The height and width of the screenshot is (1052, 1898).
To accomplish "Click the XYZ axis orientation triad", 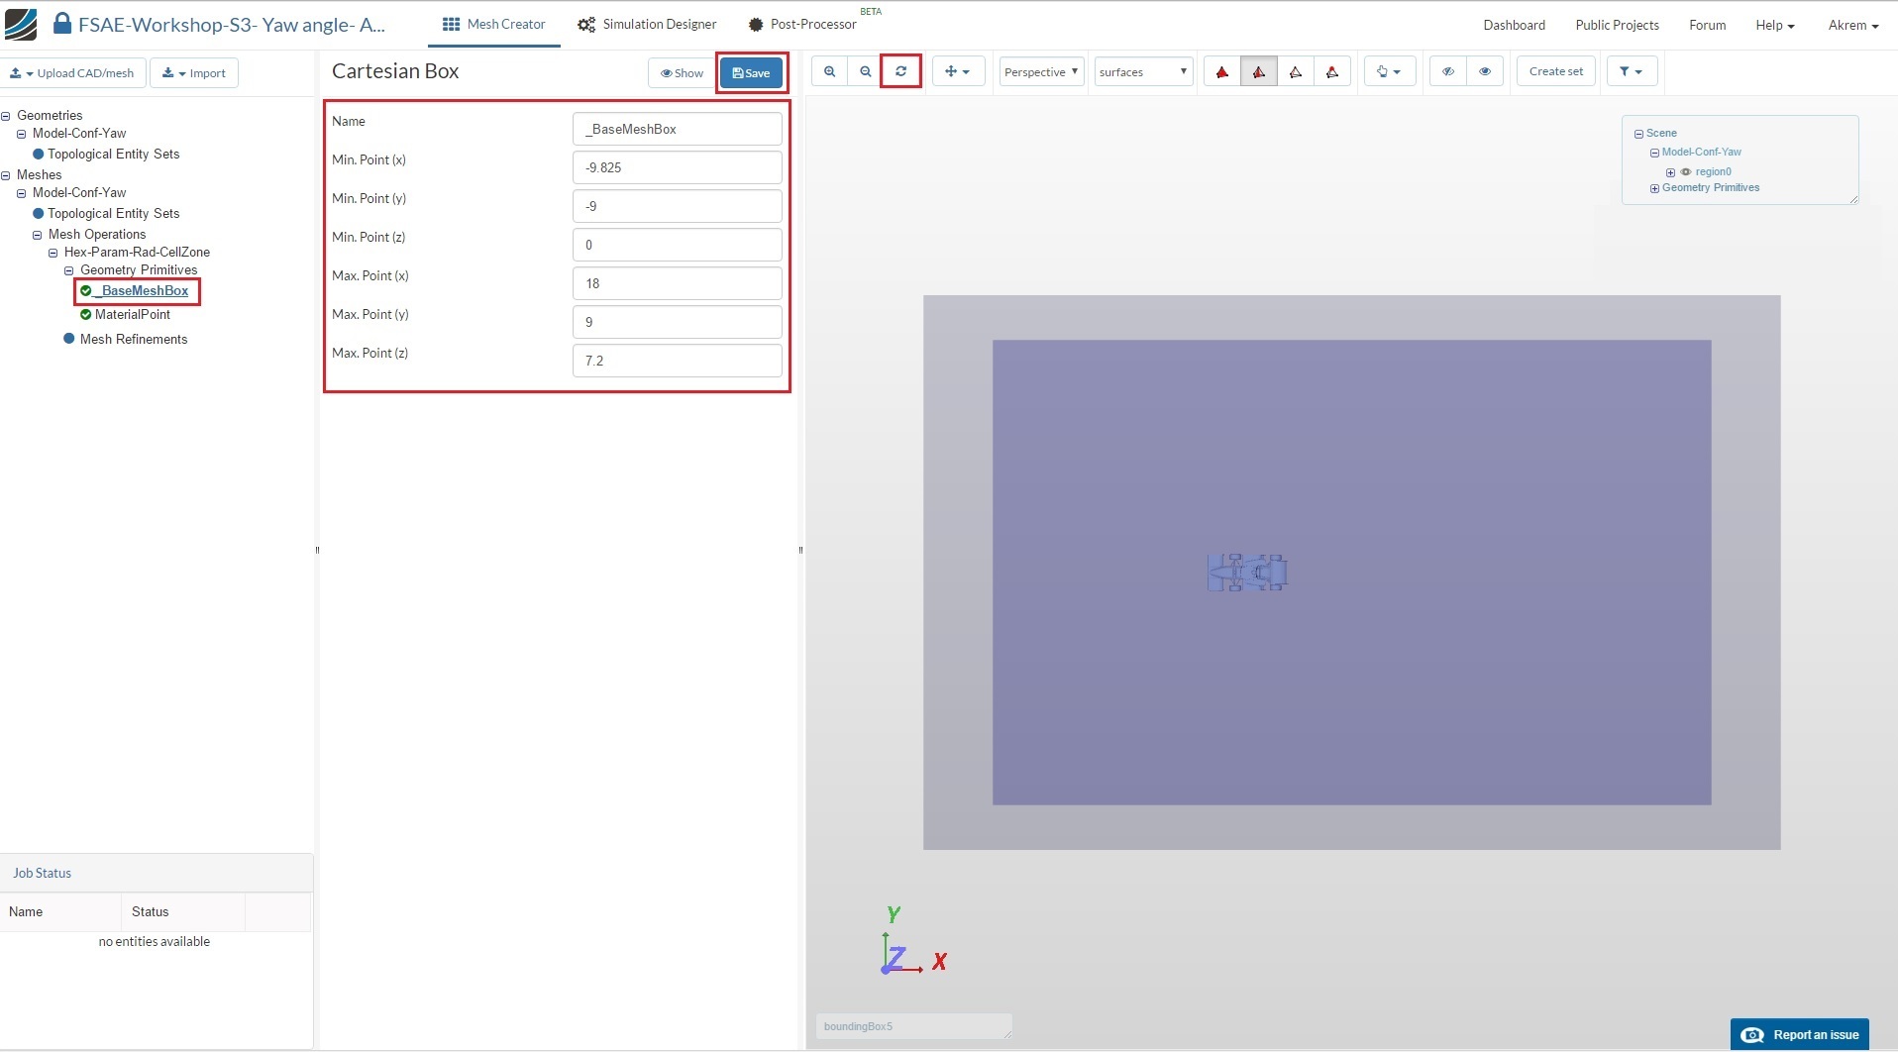I will [911, 941].
